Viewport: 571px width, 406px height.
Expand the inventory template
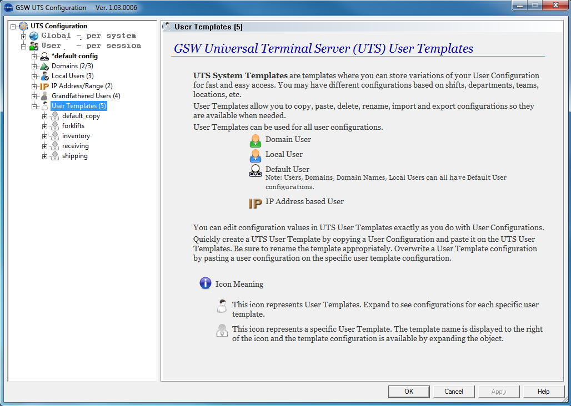pyautogui.click(x=45, y=136)
